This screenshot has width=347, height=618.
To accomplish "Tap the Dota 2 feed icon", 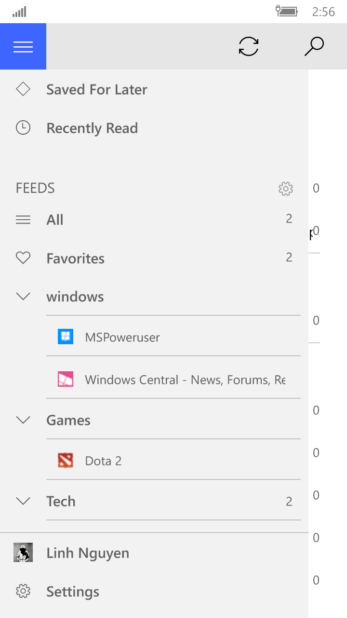I will 66,461.
